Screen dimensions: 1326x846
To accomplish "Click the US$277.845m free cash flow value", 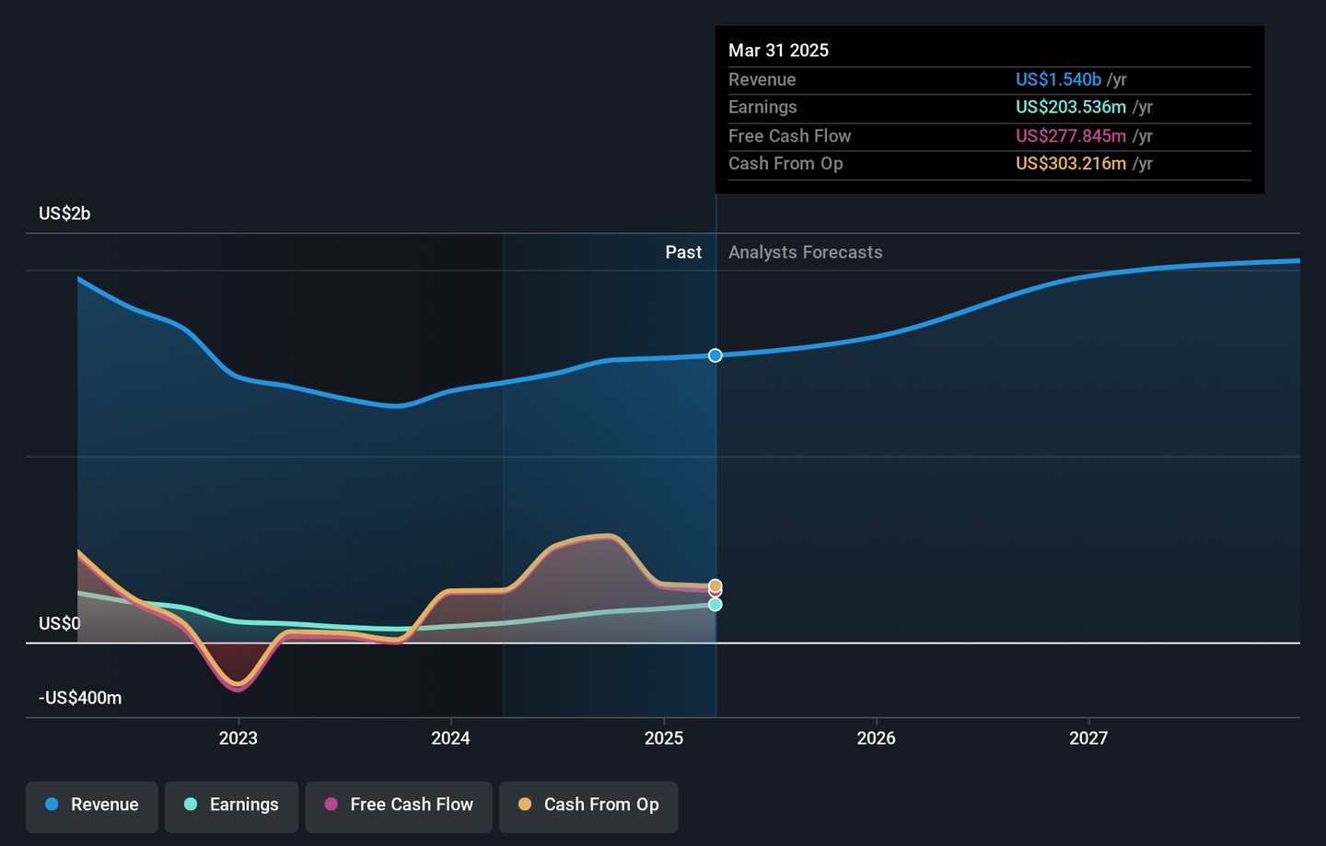I will pos(1070,136).
